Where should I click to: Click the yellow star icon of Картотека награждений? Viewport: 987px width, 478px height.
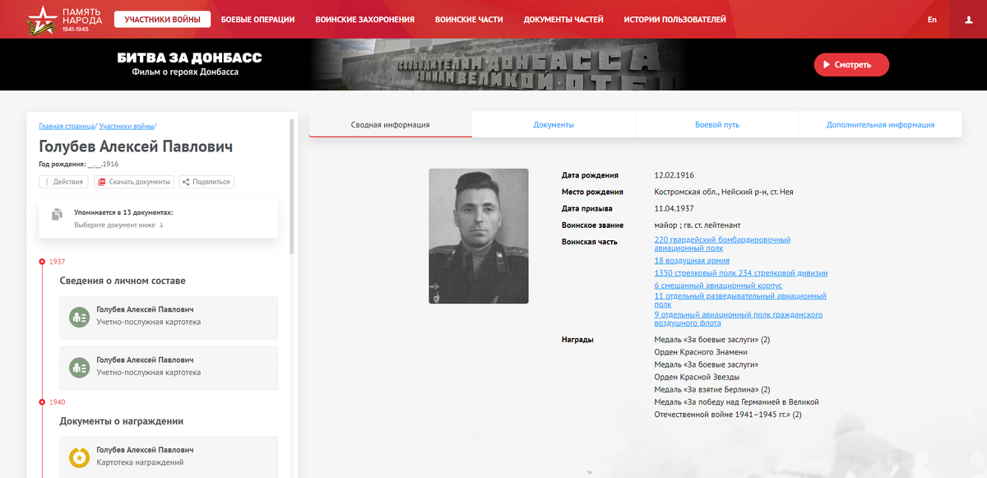pos(79,457)
